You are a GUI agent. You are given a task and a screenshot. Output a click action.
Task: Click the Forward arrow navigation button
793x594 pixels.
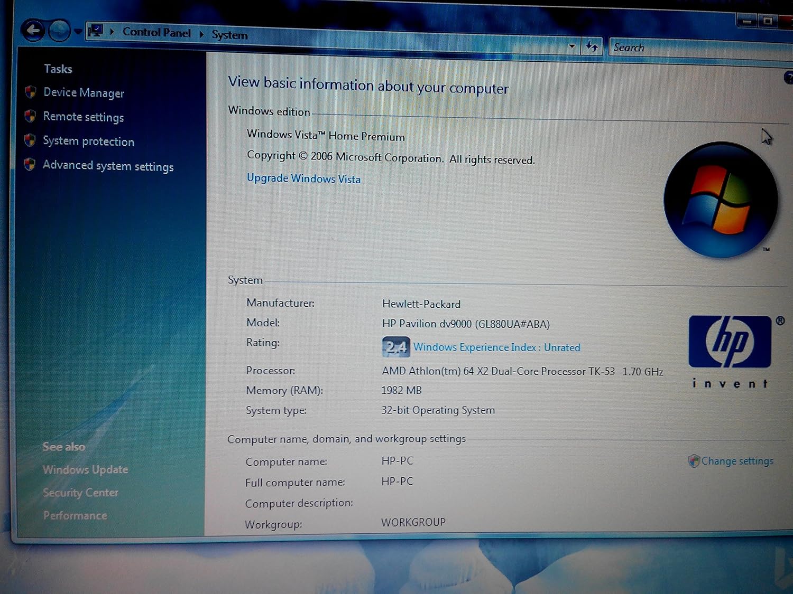(x=59, y=31)
